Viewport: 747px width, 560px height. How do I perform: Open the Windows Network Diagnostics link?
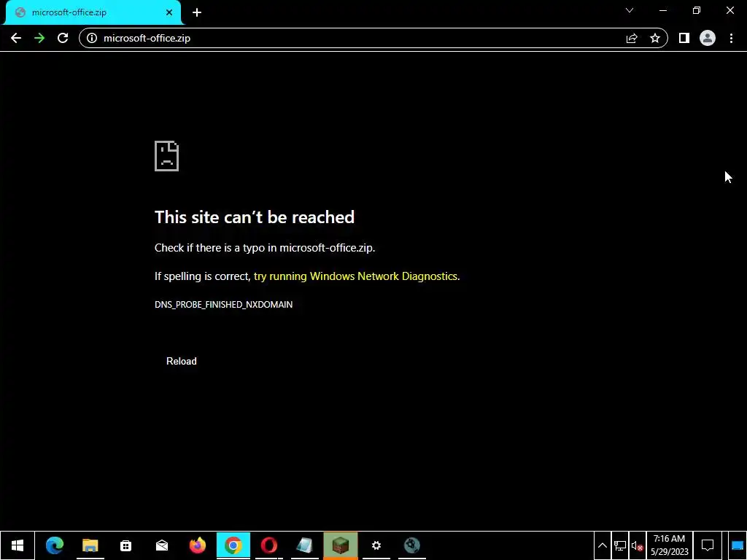click(357, 276)
